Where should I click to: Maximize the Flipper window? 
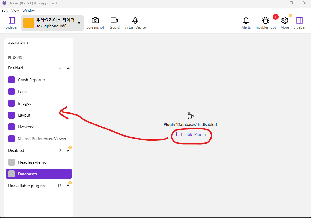pos(291,3)
